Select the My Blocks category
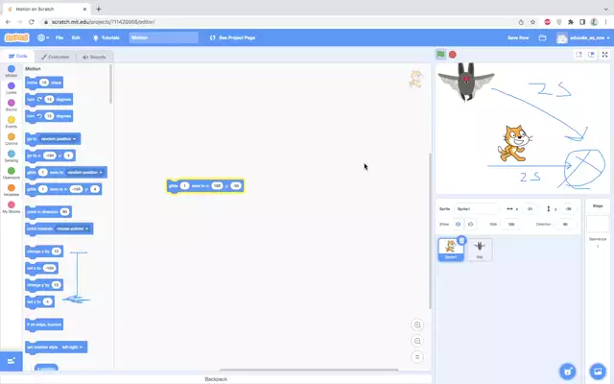The image size is (614, 384). pyautogui.click(x=11, y=207)
